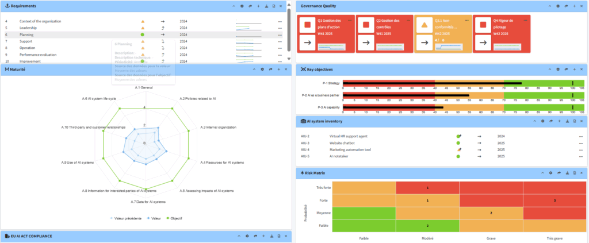The width and height of the screenshot is (589, 243).
Task: Toggle 'Valeur' series in the radar legend
Action: point(152,218)
